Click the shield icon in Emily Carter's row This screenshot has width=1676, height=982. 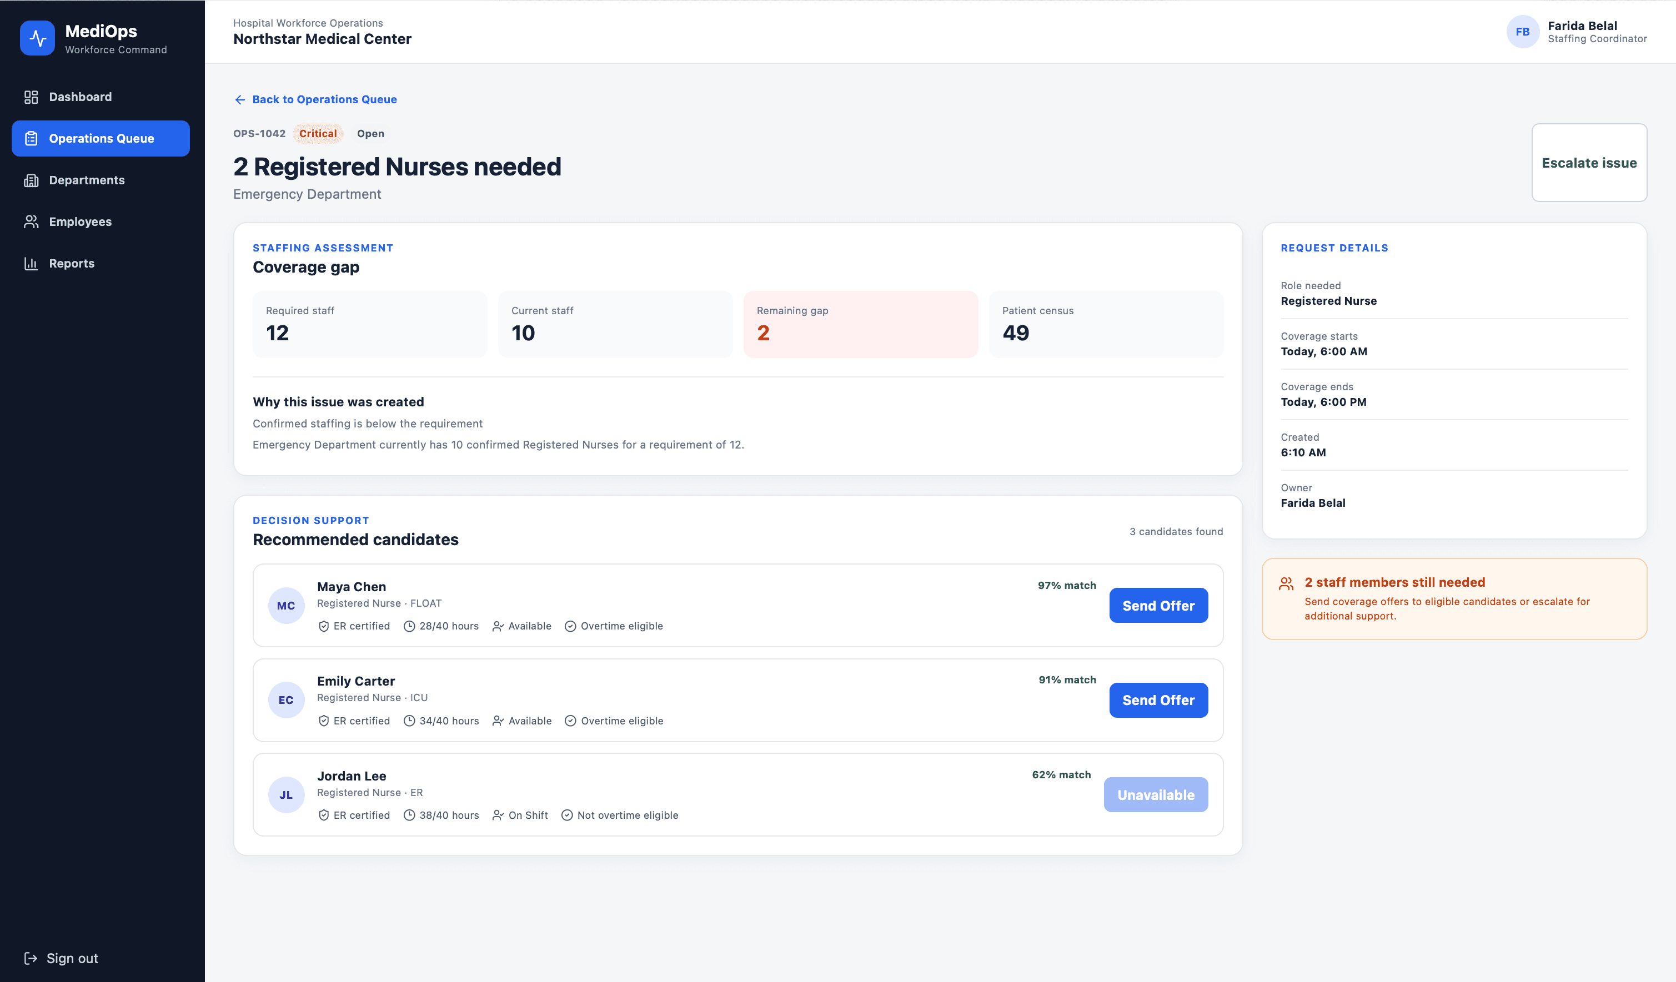pyautogui.click(x=324, y=721)
